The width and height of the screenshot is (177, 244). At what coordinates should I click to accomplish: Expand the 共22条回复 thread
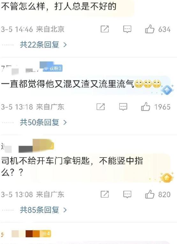[x=43, y=45]
